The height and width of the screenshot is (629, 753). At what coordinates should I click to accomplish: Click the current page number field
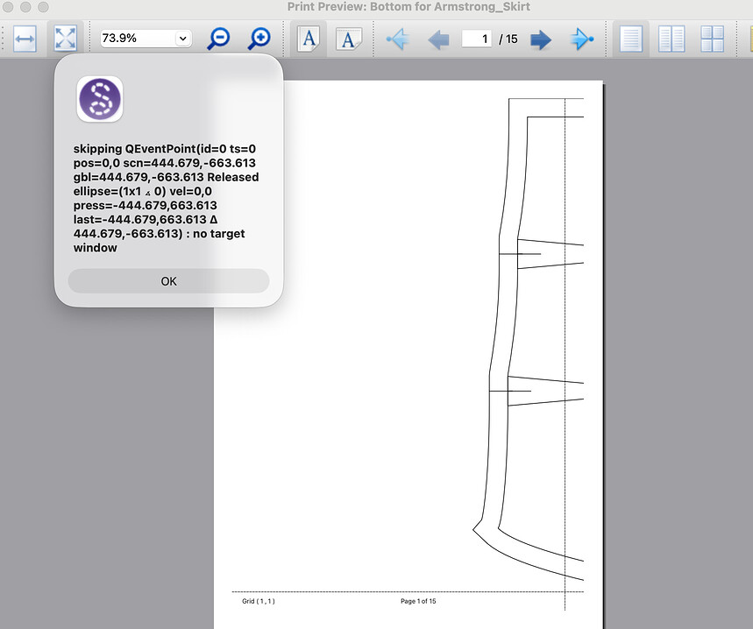pos(476,39)
